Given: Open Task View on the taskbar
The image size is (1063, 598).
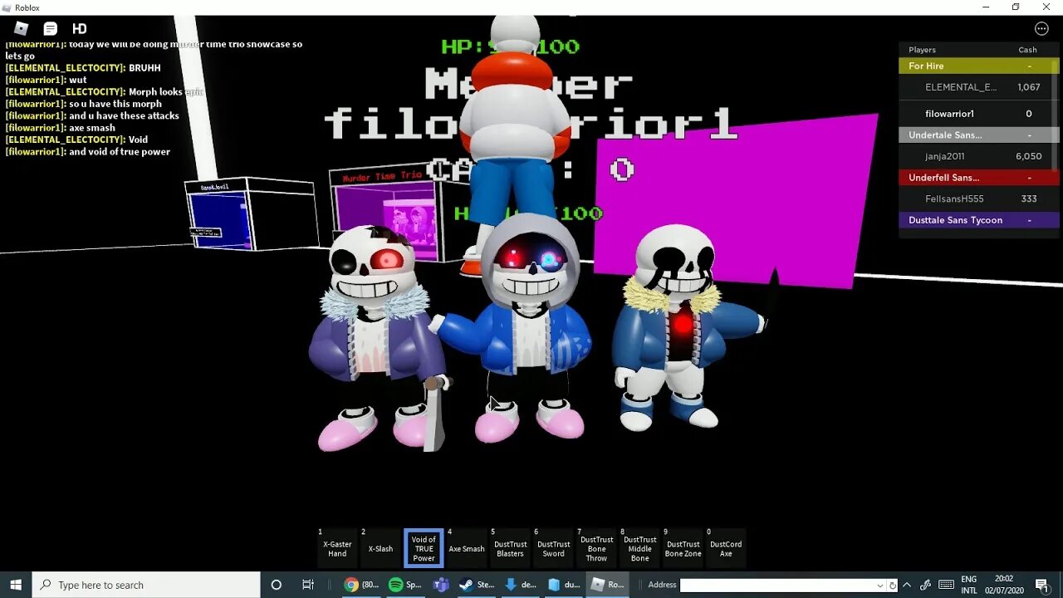Looking at the screenshot, I should coord(308,585).
